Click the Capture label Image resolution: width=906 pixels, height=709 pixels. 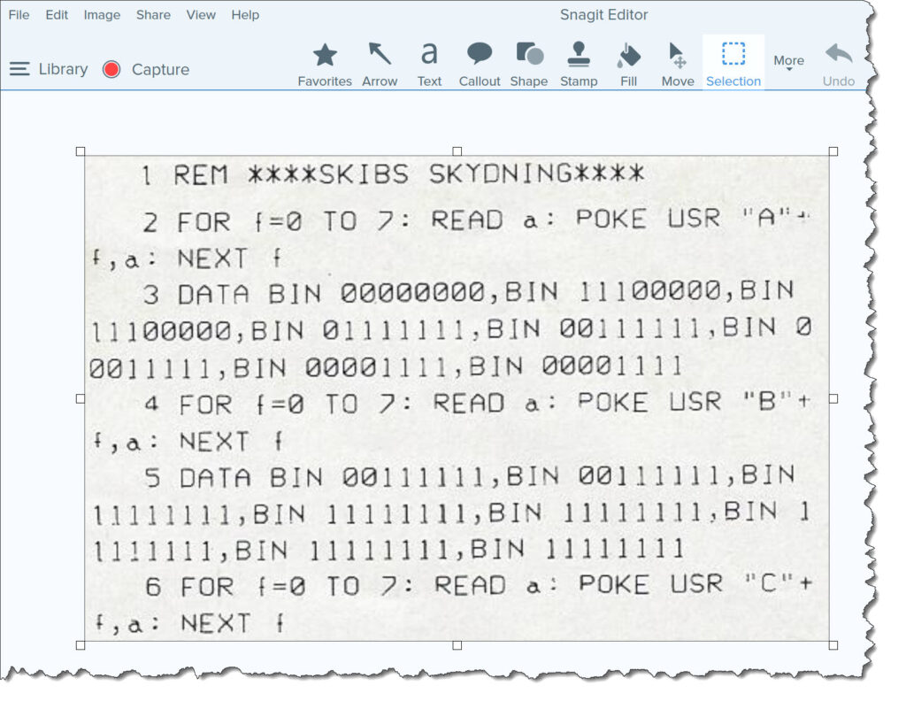(161, 69)
